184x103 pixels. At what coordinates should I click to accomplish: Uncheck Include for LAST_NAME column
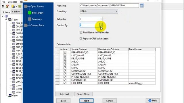point(65,55)
